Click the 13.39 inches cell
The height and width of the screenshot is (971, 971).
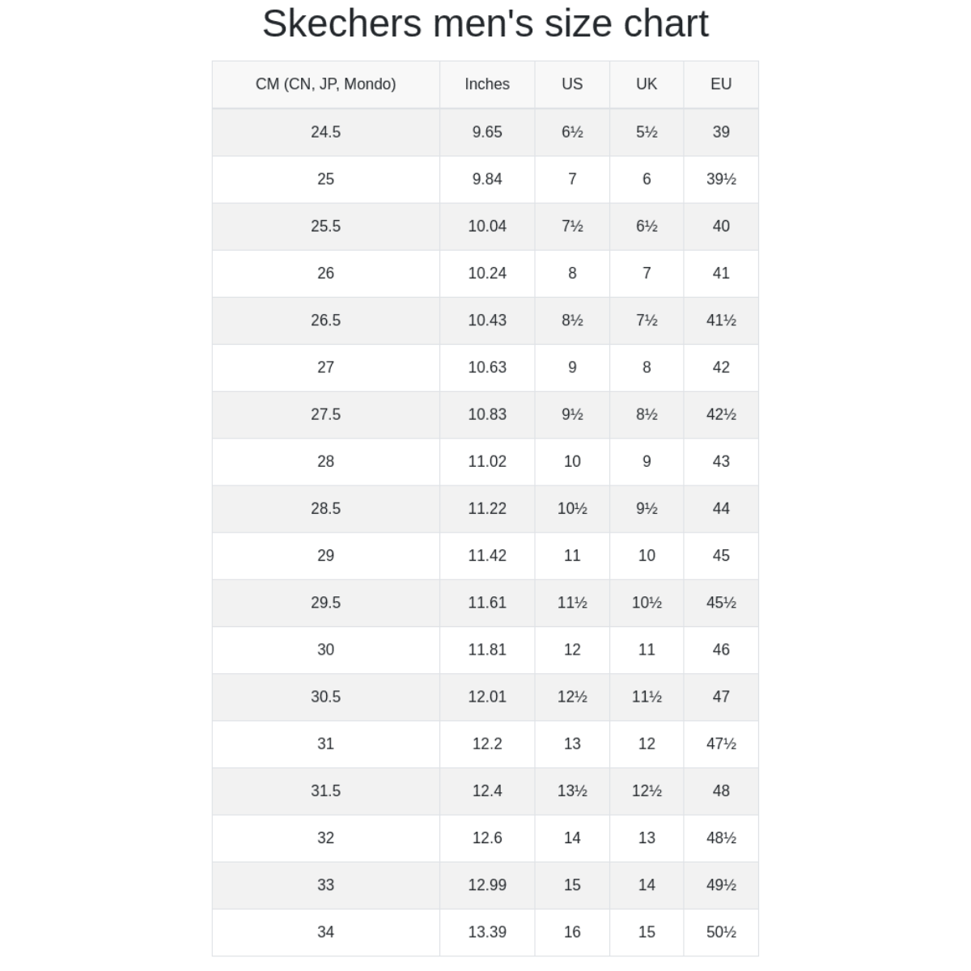[x=487, y=932]
